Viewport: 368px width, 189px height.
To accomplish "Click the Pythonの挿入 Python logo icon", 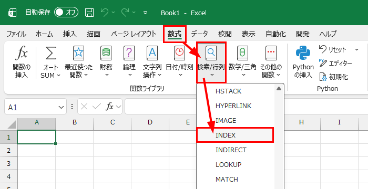I will tap(303, 53).
